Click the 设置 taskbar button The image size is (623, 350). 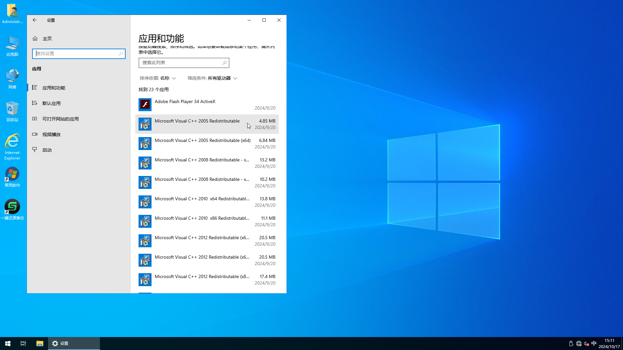pyautogui.click(x=74, y=344)
